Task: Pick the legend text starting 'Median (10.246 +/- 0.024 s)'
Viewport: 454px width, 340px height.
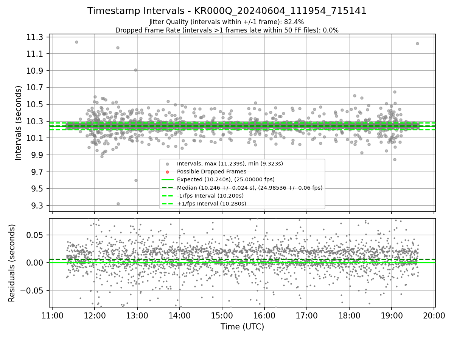Action: (x=250, y=188)
